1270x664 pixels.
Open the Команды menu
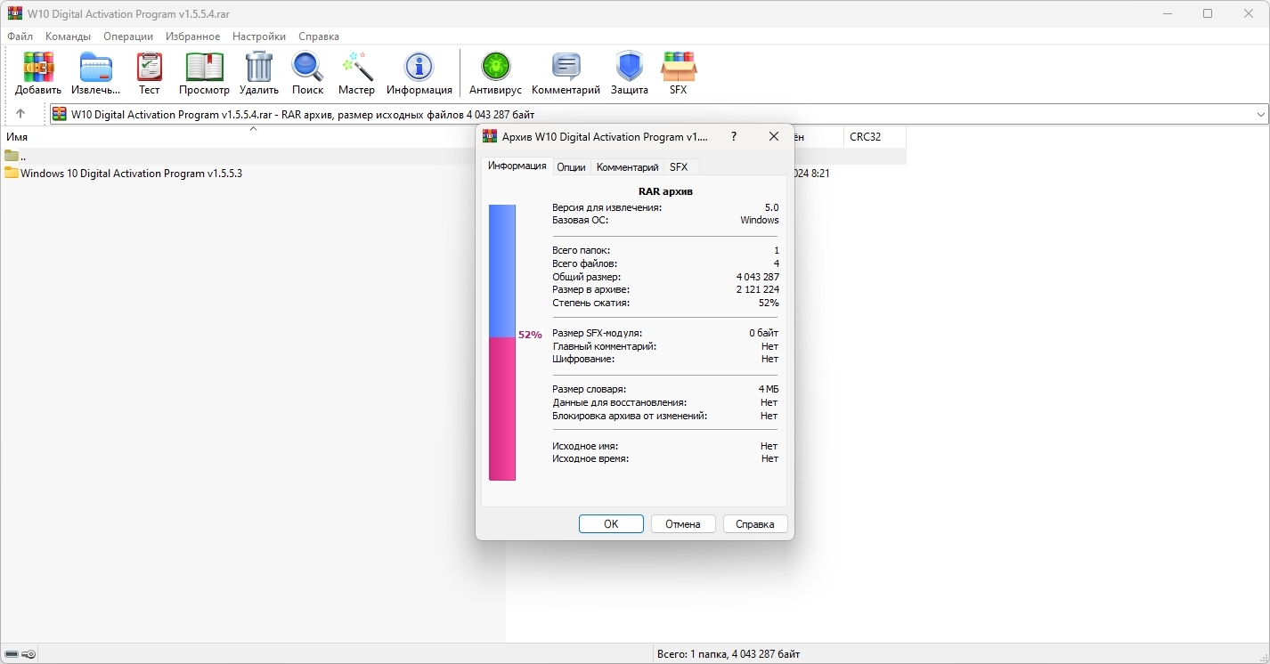click(68, 36)
